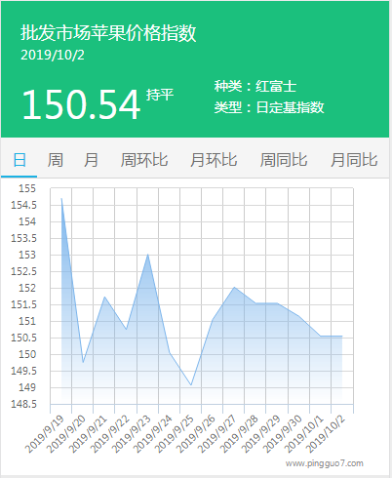Click the 155 y-axis label
Screen dimensions: 392x478
(x=27, y=188)
